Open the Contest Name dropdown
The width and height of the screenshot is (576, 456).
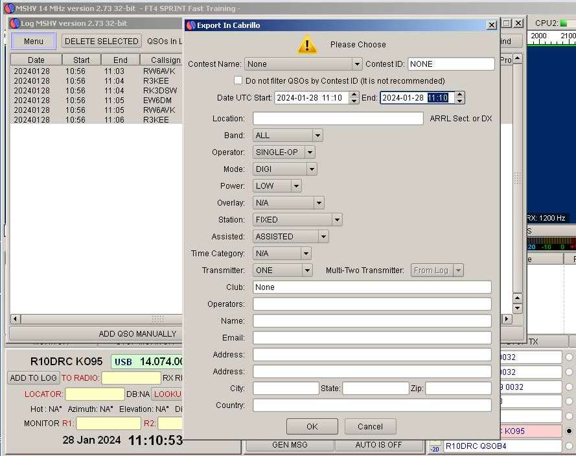357,64
